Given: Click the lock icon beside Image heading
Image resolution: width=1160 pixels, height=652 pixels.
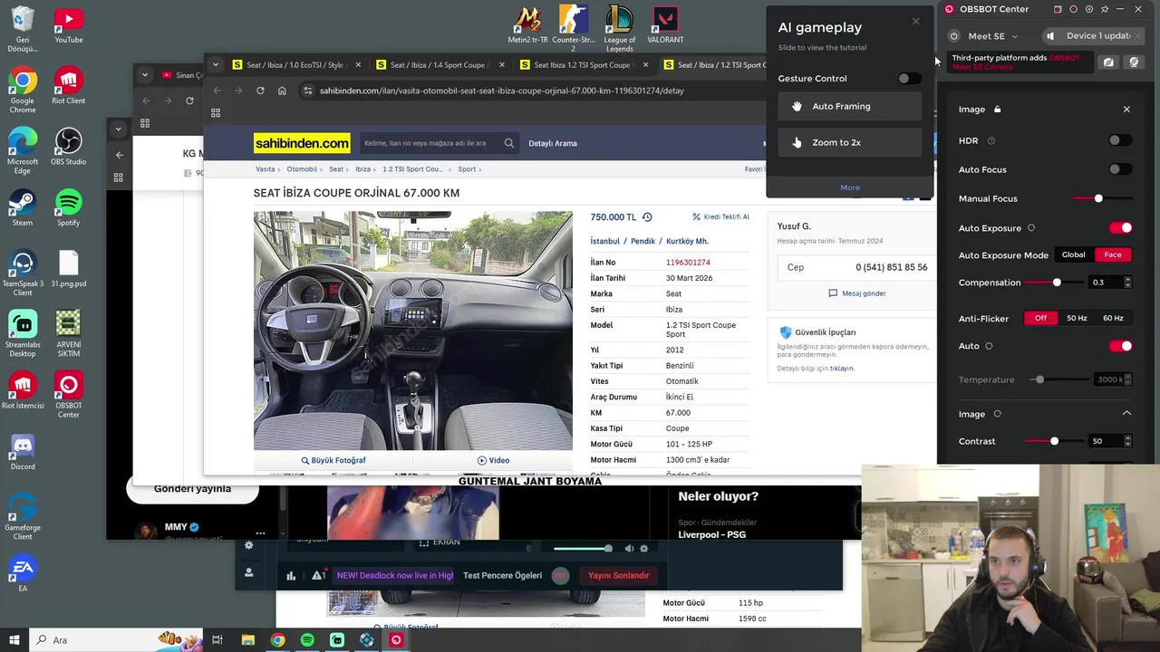Looking at the screenshot, I should [998, 110].
